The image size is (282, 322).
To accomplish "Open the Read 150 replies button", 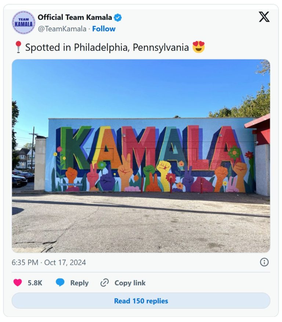I will coord(141,301).
